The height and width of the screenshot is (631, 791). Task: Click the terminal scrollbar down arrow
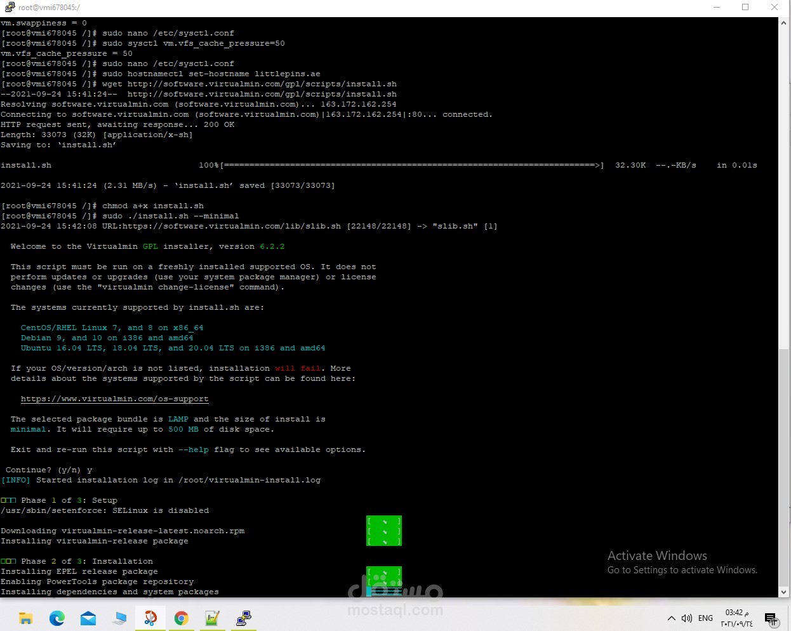pos(784,592)
